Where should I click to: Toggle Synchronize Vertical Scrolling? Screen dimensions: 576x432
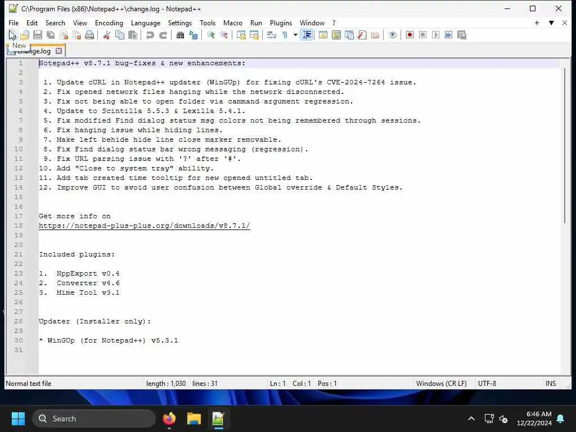click(241, 35)
